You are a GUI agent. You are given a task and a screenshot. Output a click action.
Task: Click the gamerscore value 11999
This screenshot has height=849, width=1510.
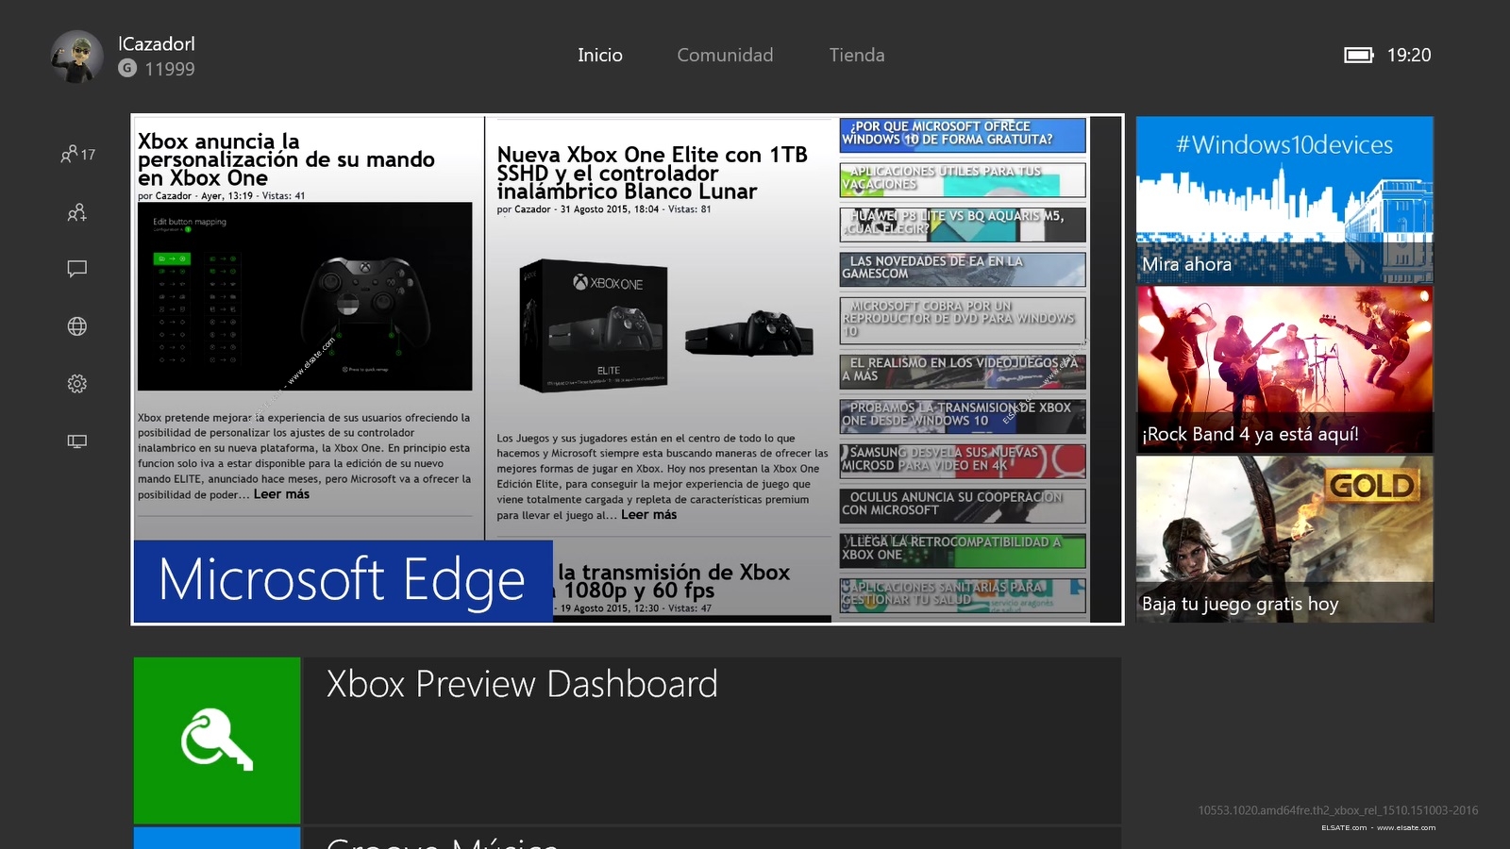click(x=170, y=69)
